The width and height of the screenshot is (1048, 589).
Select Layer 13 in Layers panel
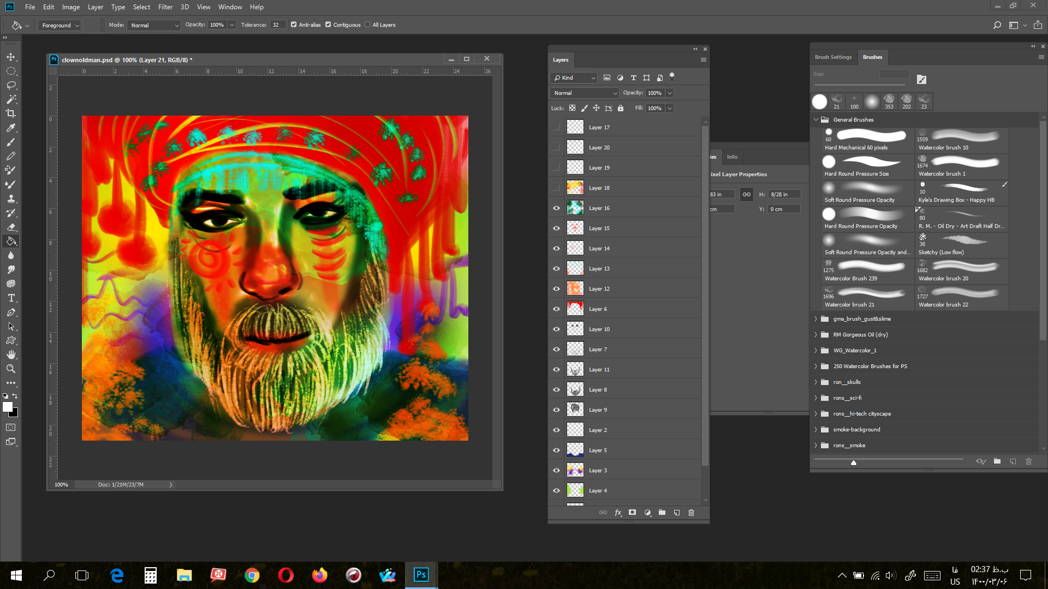[626, 268]
